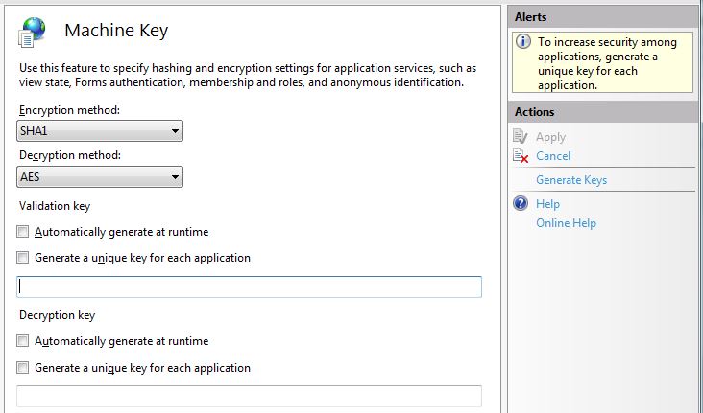The width and height of the screenshot is (703, 413).
Task: Enable unique Validation key for each application
Action: (x=22, y=258)
